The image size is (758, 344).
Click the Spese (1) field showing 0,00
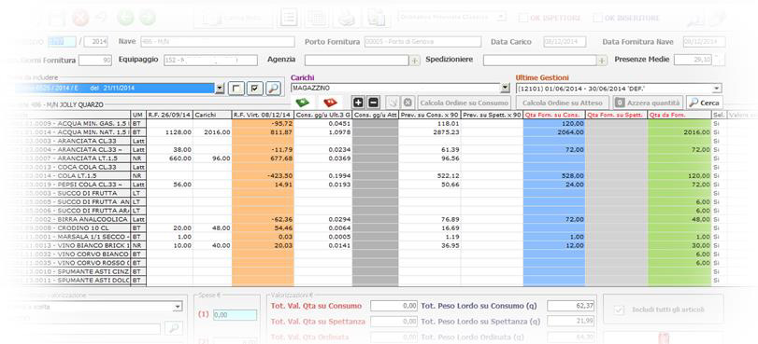click(235, 314)
